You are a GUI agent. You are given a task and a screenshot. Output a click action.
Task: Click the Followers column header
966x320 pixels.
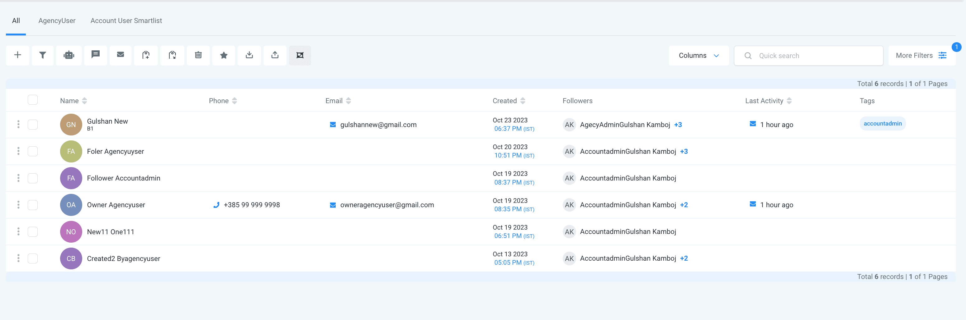[577, 101]
